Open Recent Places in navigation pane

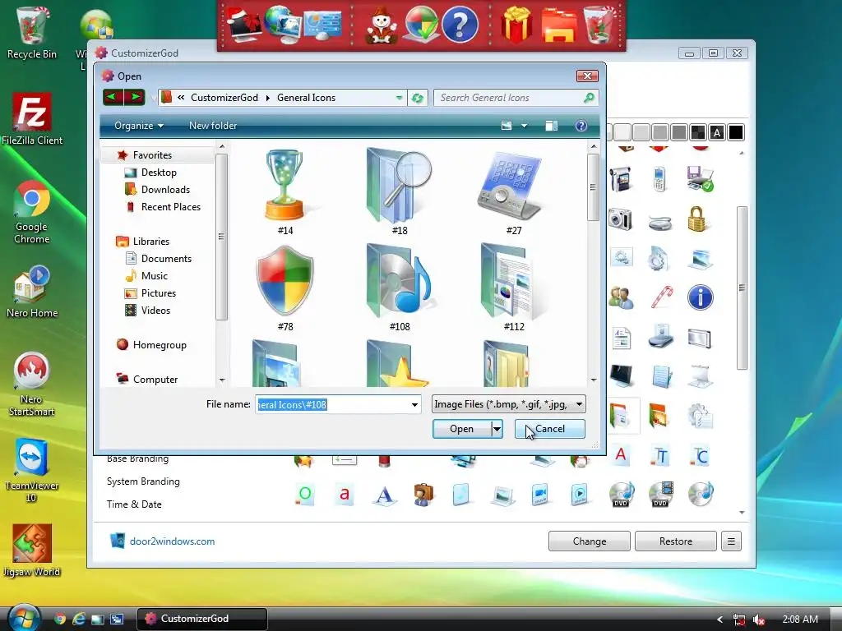171,206
